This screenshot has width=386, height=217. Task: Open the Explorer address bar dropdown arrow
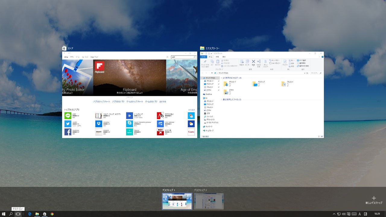[305, 73]
